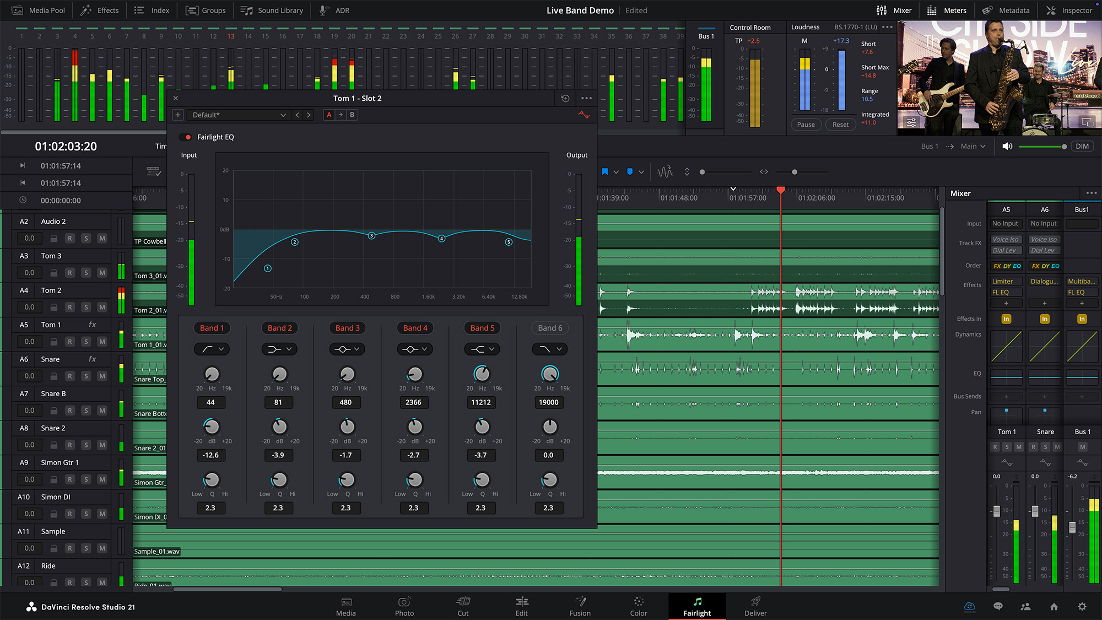This screenshot has height=620, width=1102.
Task: Open the Effects library
Action: [x=100, y=10]
